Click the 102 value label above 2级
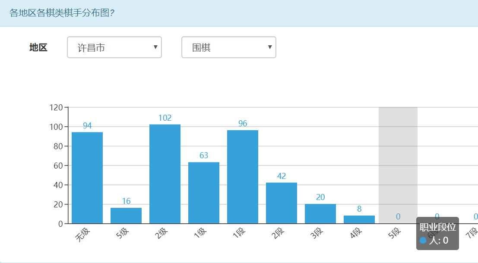The height and width of the screenshot is (263, 478). 165,118
